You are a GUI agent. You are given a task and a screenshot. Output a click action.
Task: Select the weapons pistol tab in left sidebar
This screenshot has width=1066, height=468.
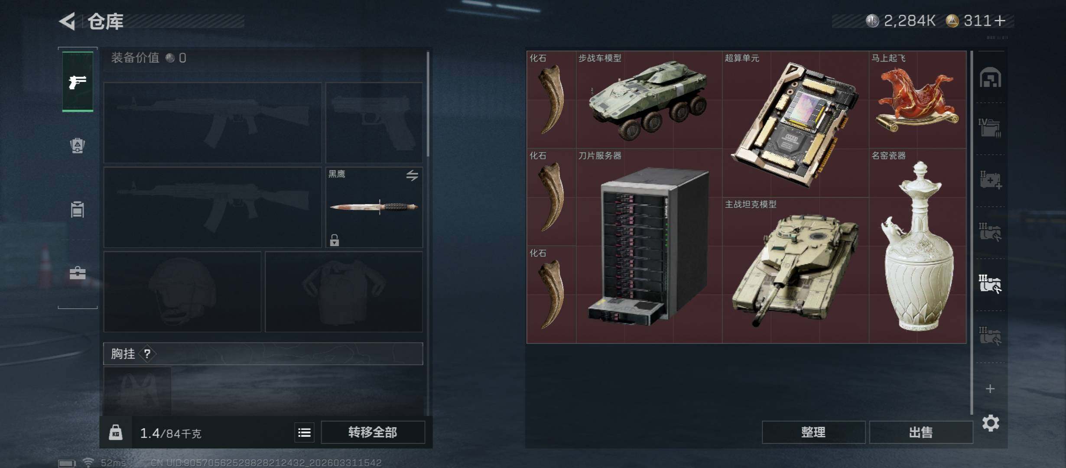78,81
